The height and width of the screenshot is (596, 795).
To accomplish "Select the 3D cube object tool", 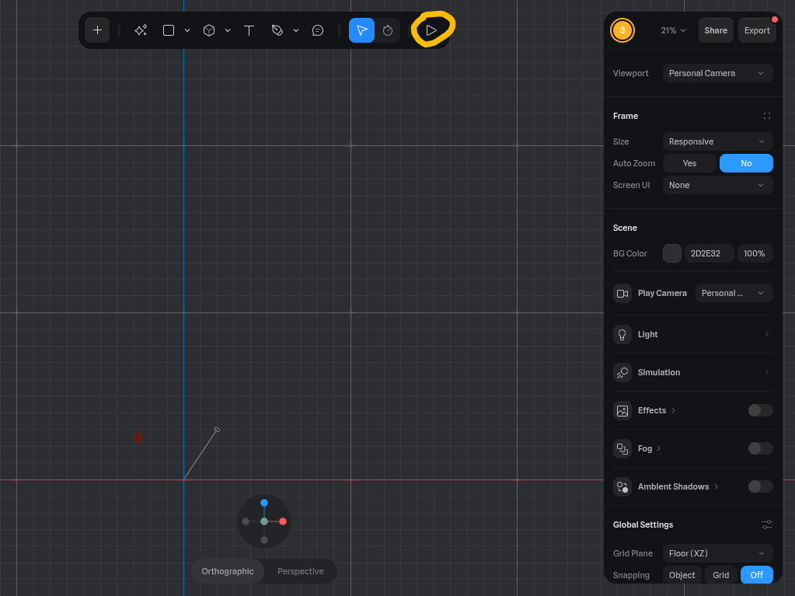I will point(209,30).
